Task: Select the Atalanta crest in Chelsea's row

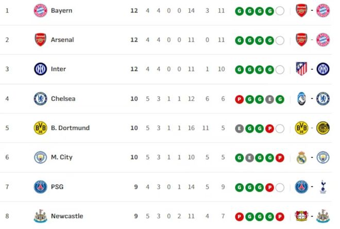Action: click(302, 98)
